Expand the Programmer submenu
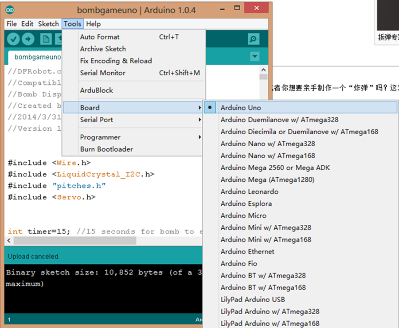Viewport: 399px width, 328px height. click(133, 137)
